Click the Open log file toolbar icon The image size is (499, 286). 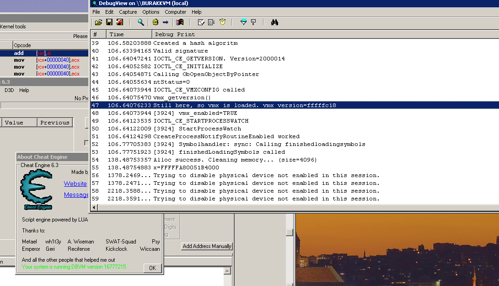[98, 22]
